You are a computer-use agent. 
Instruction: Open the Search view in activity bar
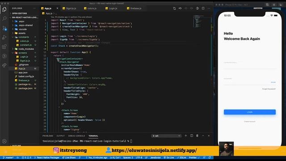tap(4, 18)
